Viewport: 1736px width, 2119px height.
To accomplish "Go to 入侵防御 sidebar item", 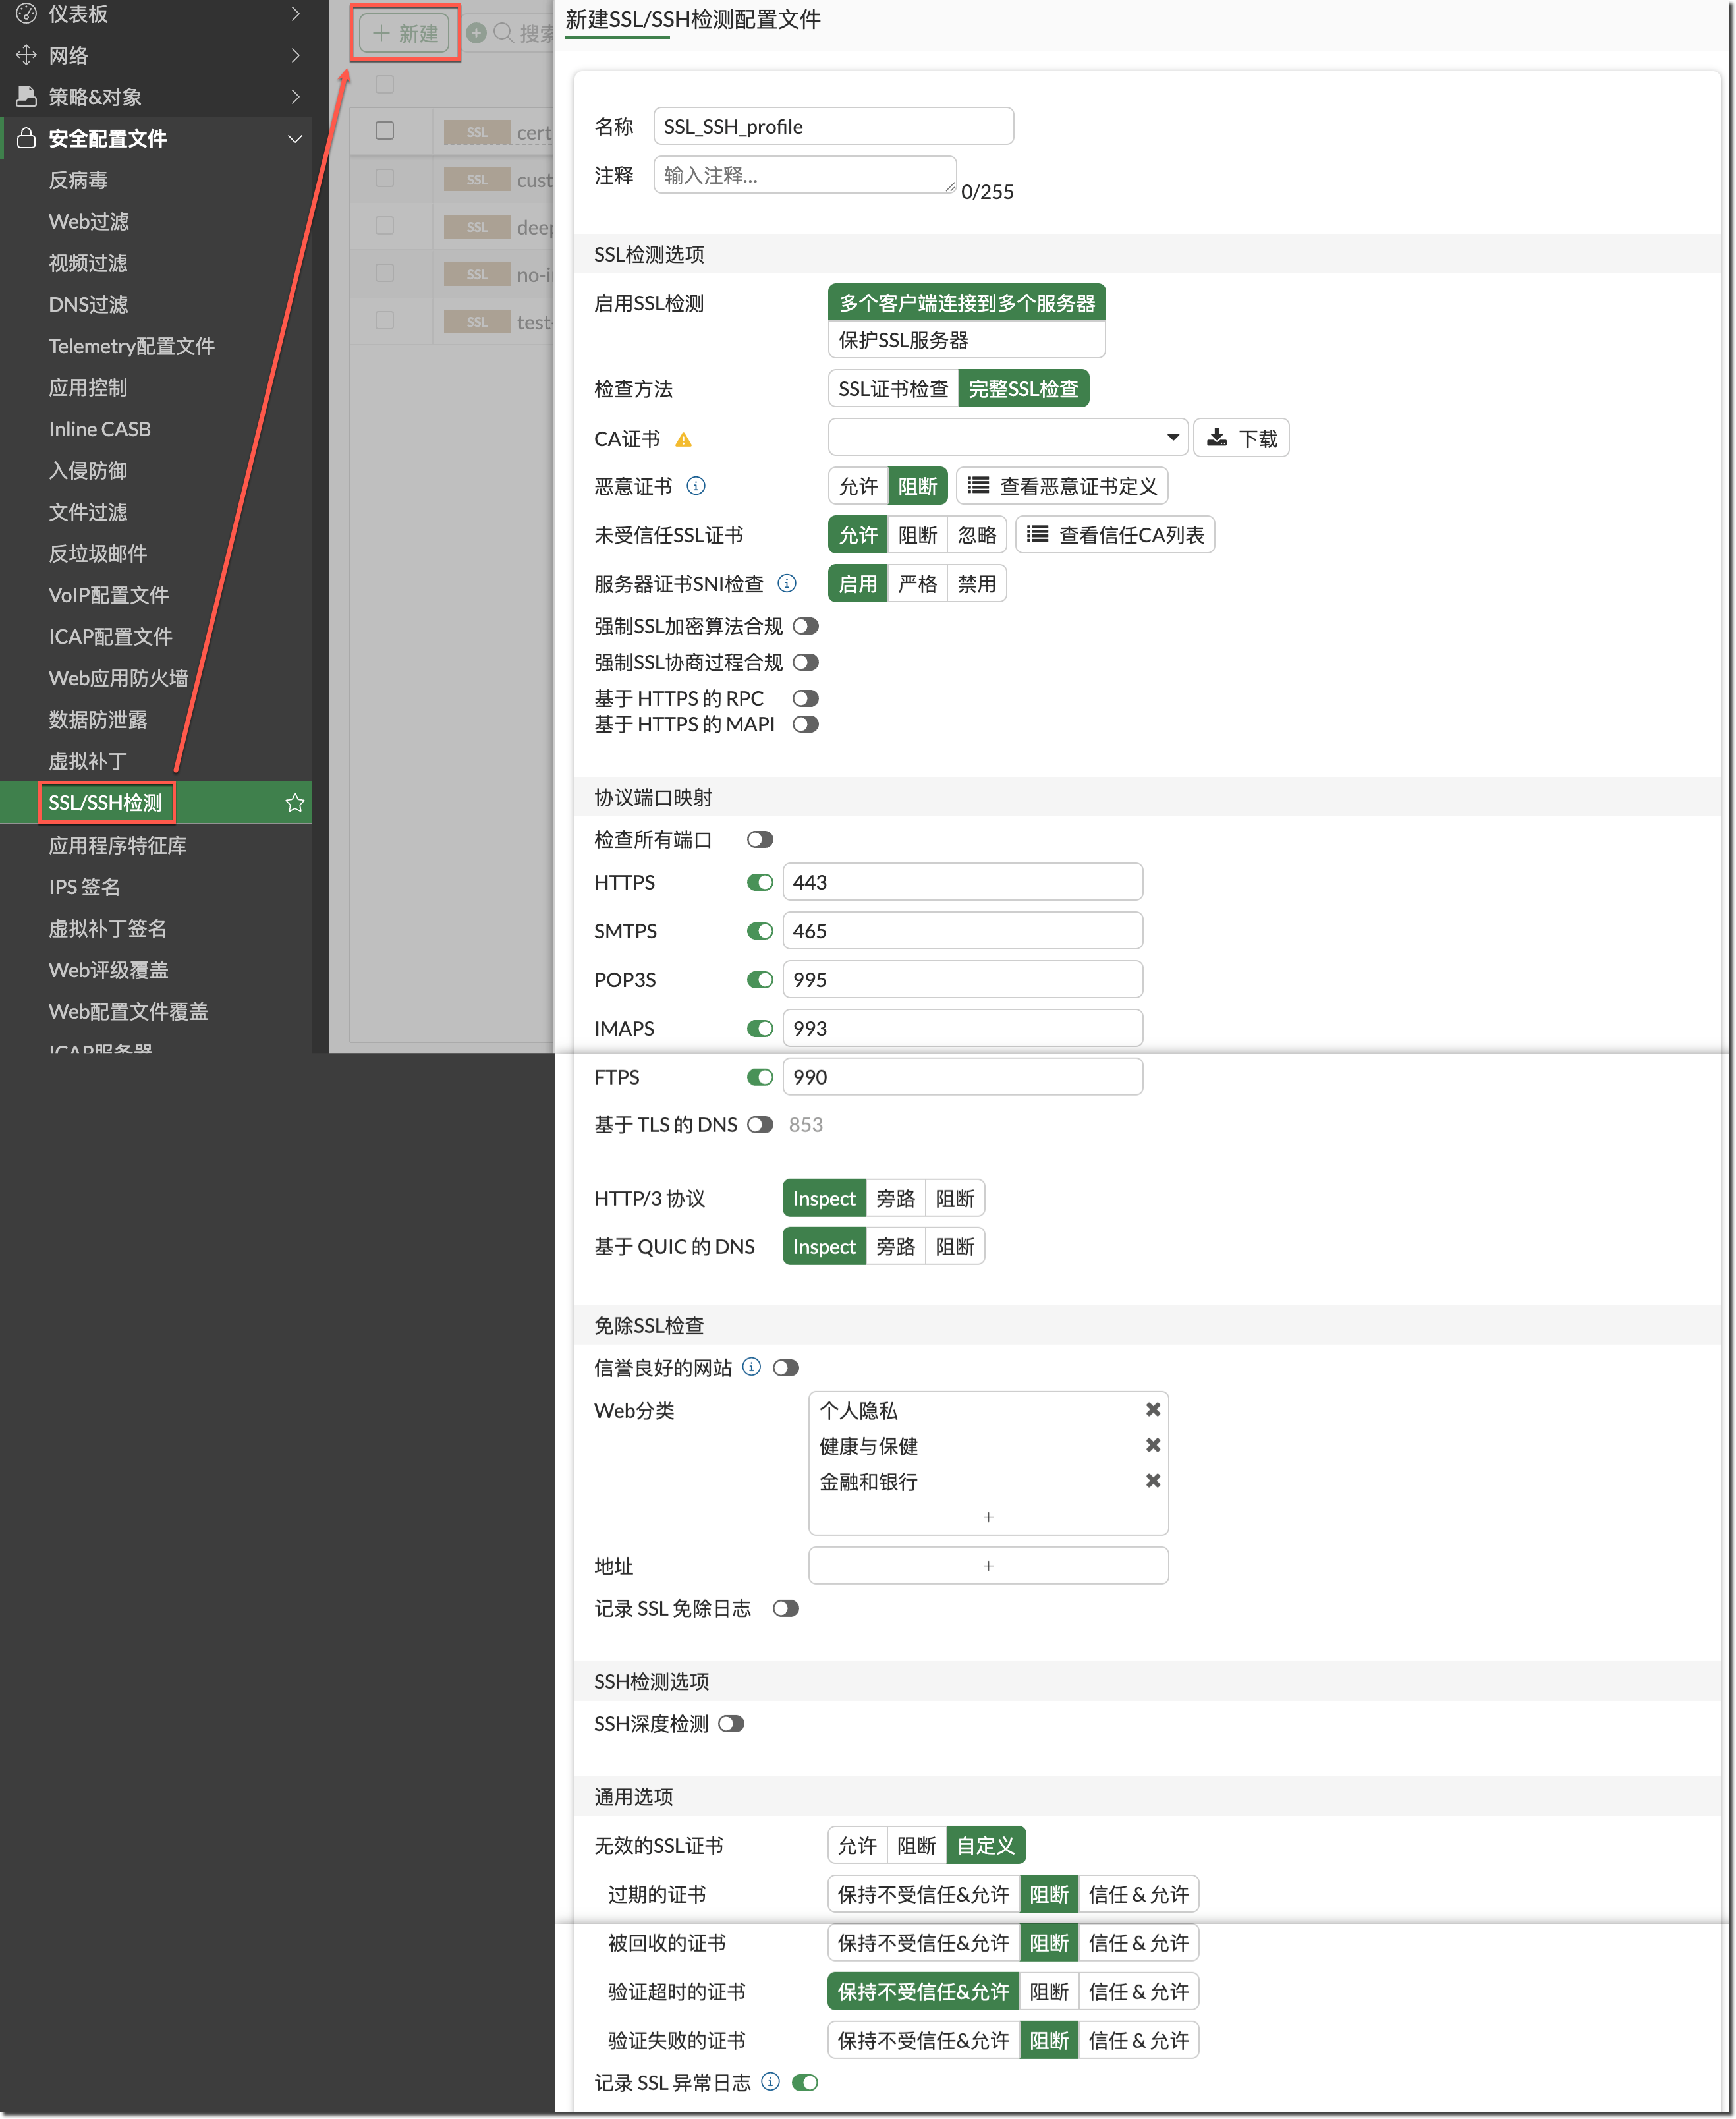I will (88, 471).
